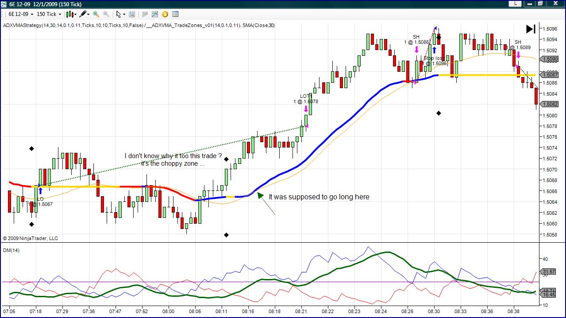Open the 150 Tick interval dropdown
Screen dimensions: 566x318
point(49,14)
